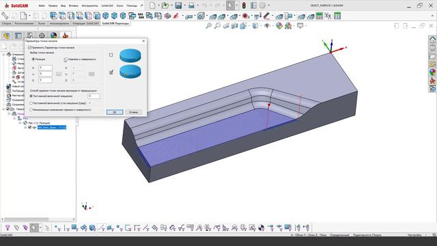Select the minimal surface normal change radio option
Image resolution: width=437 pixels, height=246 pixels.
(x=31, y=109)
